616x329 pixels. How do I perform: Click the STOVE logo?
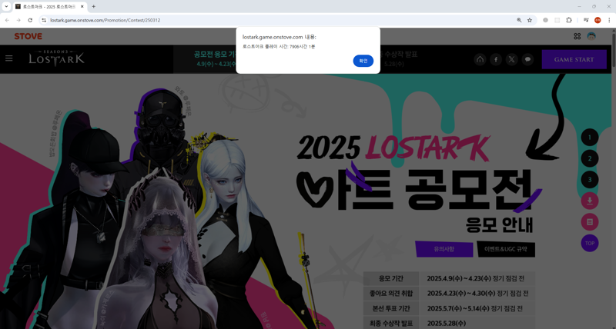point(28,36)
